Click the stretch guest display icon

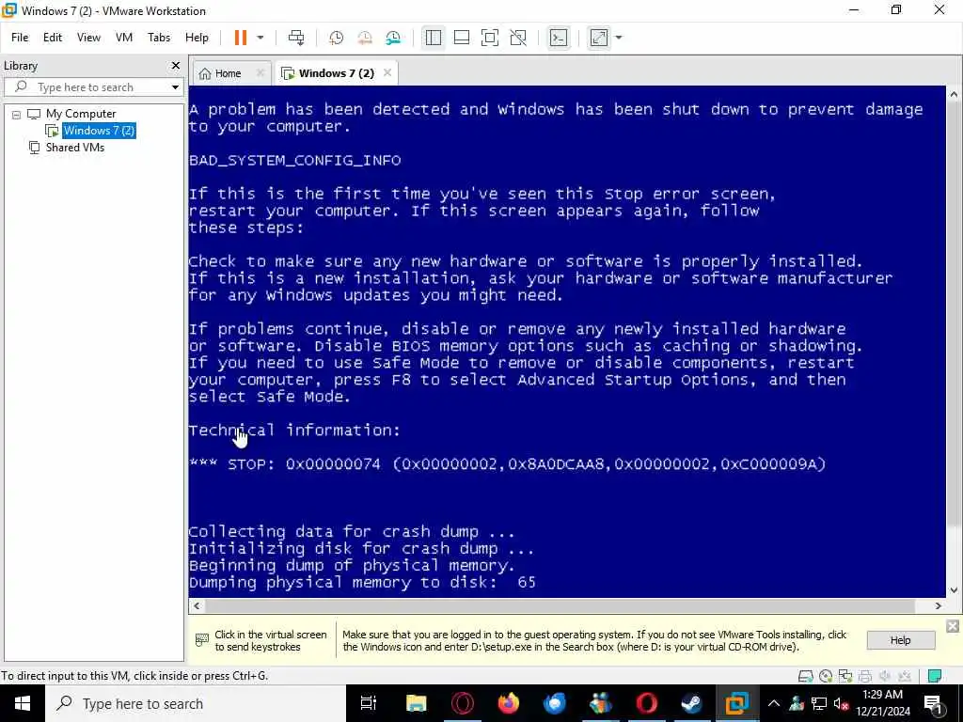(x=599, y=38)
